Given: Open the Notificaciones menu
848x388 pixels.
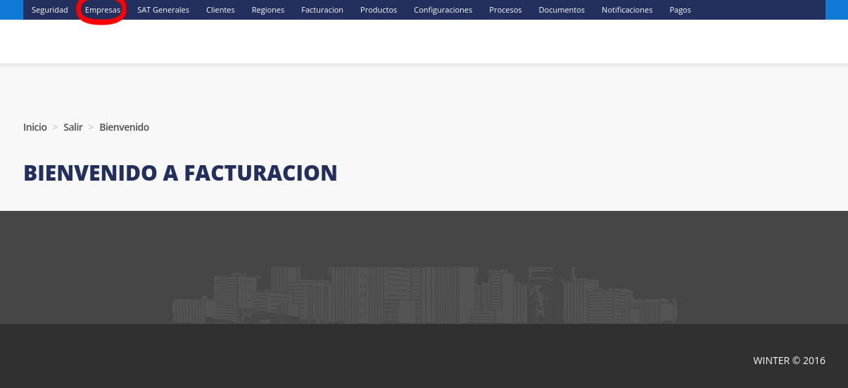Looking at the screenshot, I should (626, 10).
